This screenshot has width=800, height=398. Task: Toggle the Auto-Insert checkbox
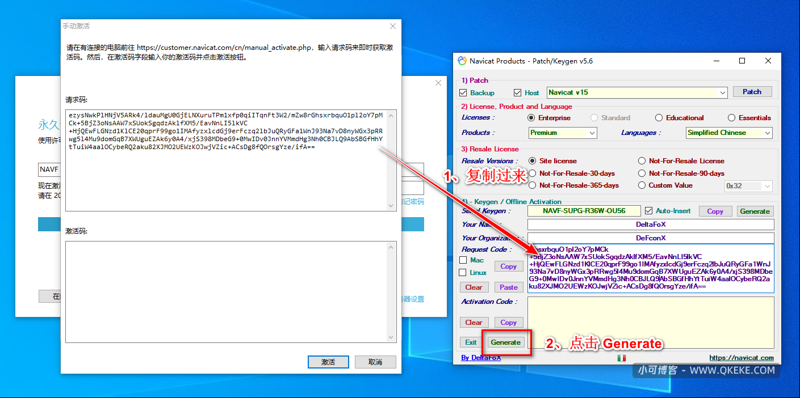649,211
